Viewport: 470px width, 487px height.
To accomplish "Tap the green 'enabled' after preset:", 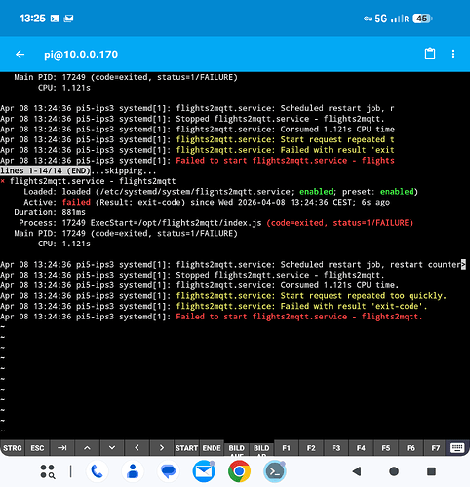I will [x=397, y=192].
